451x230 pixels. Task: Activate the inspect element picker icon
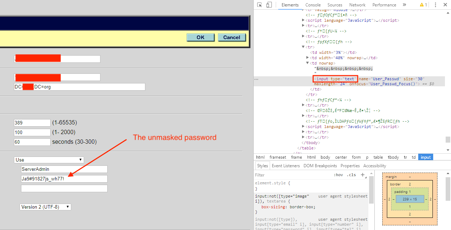pyautogui.click(x=260, y=5)
